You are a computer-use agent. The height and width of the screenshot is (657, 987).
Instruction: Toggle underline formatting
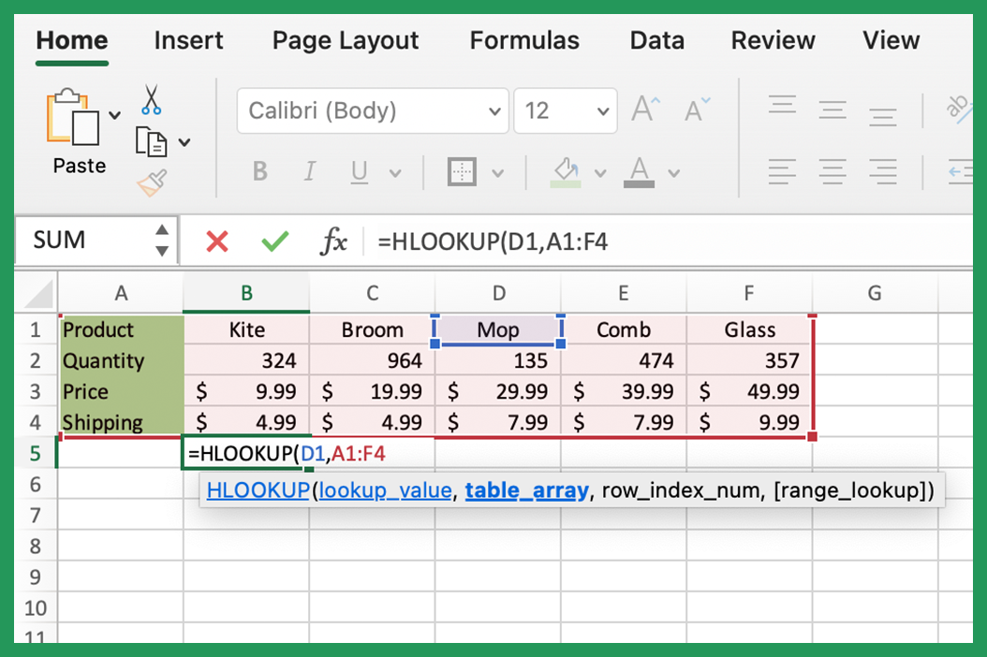[360, 172]
